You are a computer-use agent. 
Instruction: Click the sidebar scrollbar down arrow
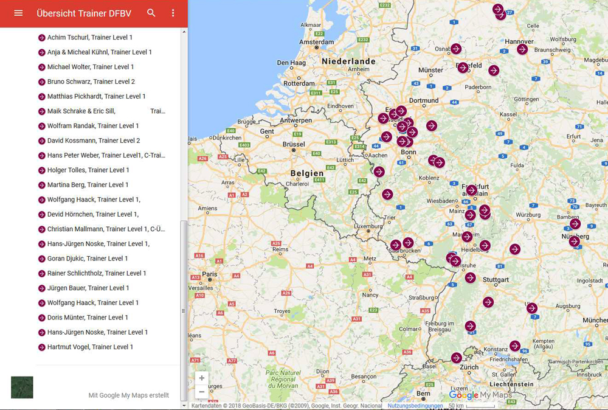pos(184,405)
